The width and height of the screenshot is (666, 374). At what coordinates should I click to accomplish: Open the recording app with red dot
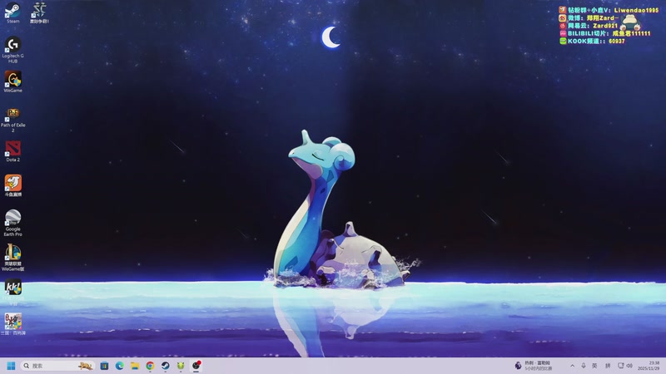coord(196,365)
